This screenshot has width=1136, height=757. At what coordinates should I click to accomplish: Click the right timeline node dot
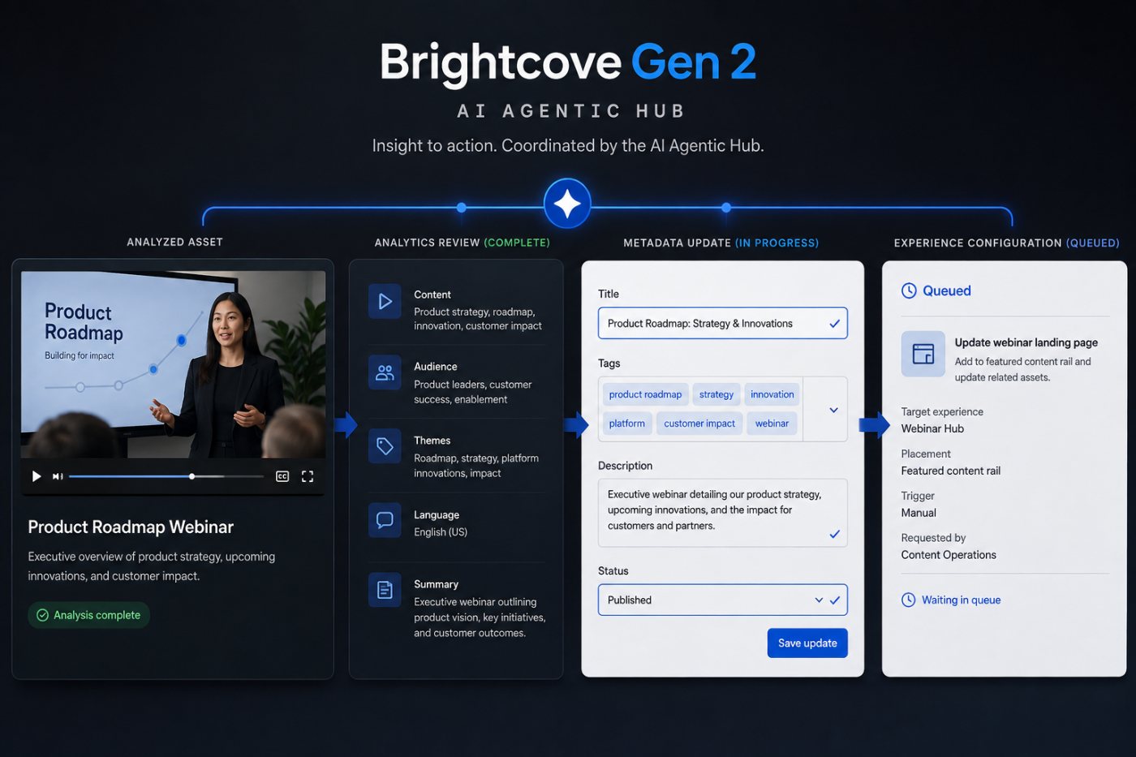pyautogui.click(x=726, y=208)
